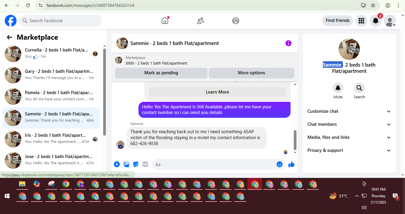This screenshot has width=405, height=214.
Task: Select the Sammie conversation in the list
Action: [x=51, y=118]
